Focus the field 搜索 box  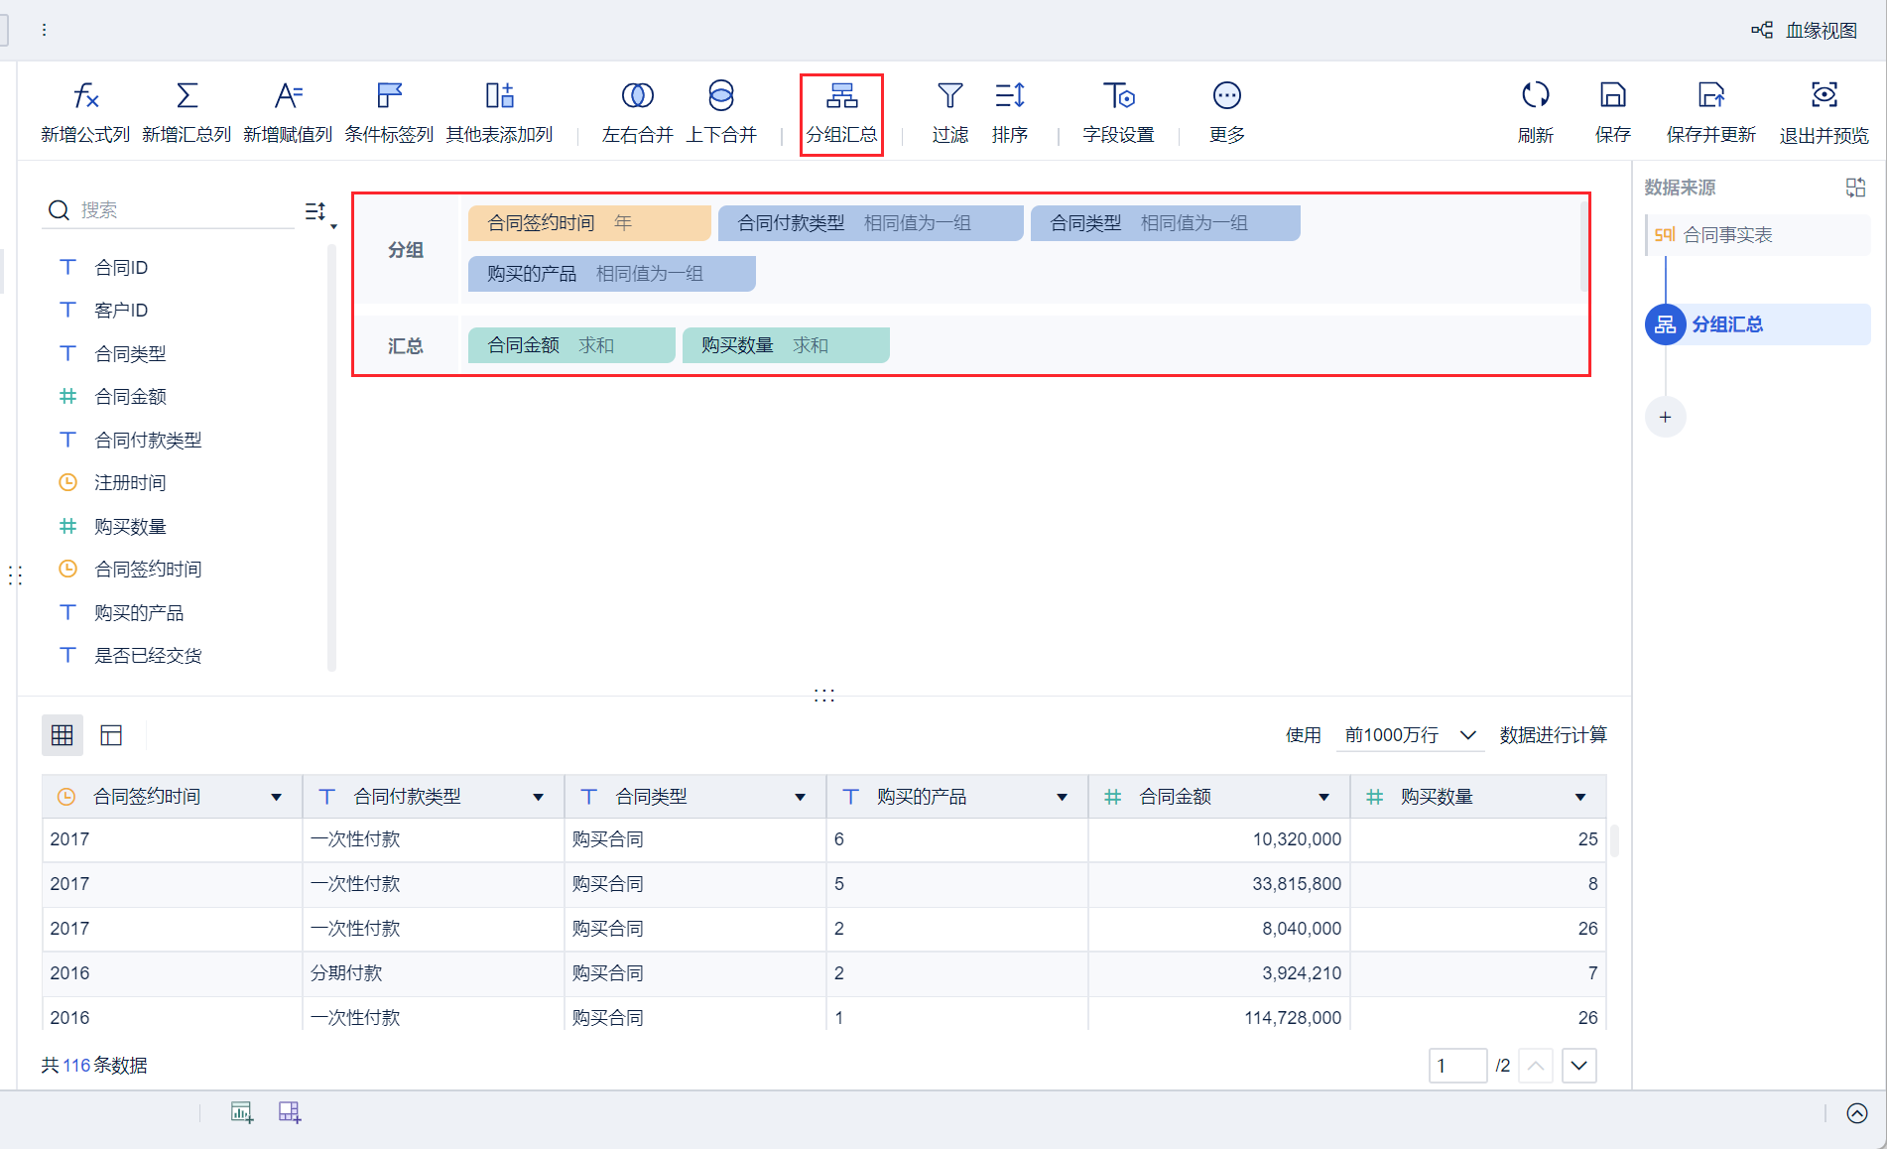pyautogui.click(x=169, y=210)
